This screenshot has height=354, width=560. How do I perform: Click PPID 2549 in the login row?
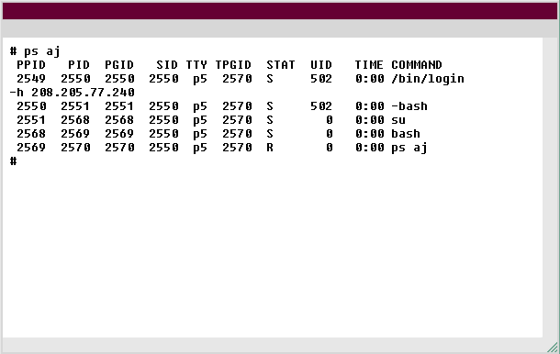coord(31,79)
